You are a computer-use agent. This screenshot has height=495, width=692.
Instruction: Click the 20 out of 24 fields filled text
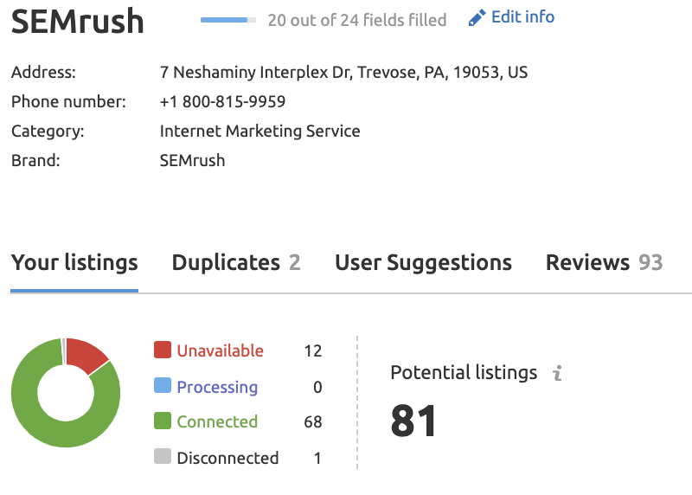point(357,20)
